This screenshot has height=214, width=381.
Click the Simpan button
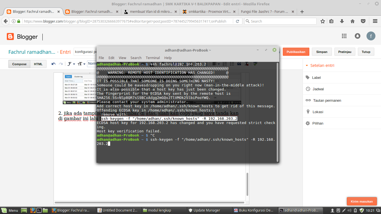[x=322, y=52]
